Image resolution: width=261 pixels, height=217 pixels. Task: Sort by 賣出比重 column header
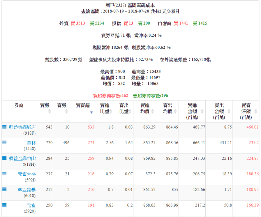[x=124, y=108]
